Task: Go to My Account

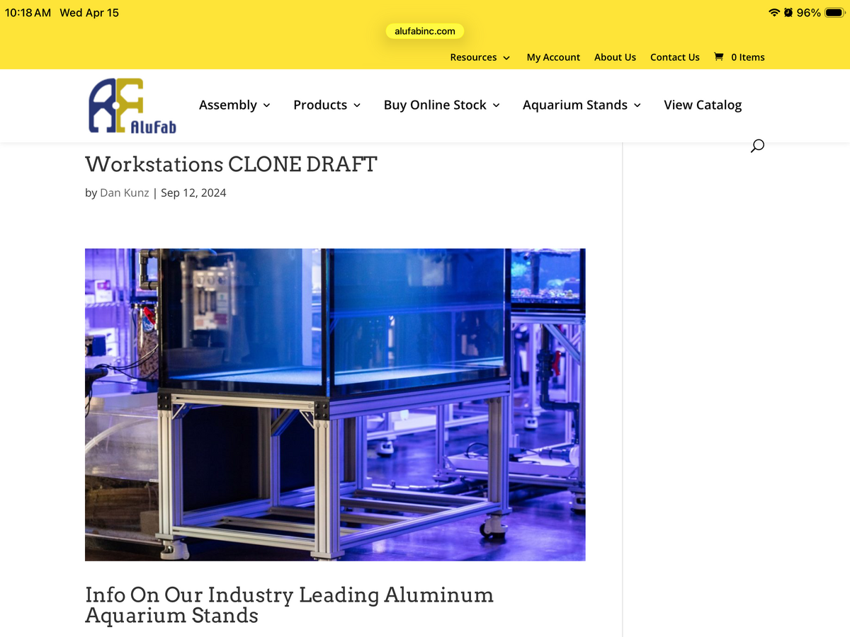Action: click(x=553, y=57)
